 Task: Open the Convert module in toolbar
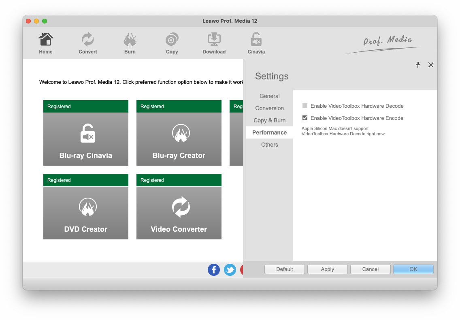[88, 43]
